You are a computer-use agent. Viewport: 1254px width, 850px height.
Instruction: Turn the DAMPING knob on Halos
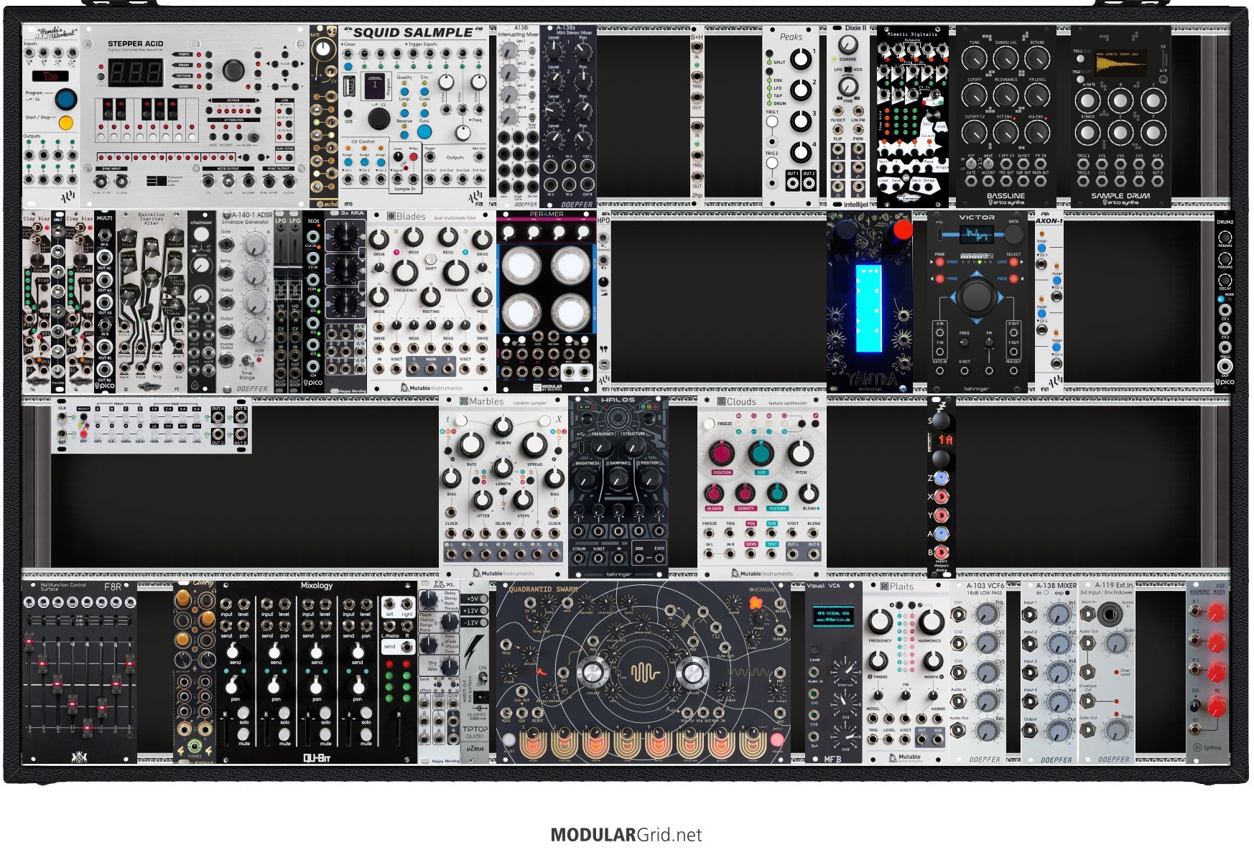point(618,478)
